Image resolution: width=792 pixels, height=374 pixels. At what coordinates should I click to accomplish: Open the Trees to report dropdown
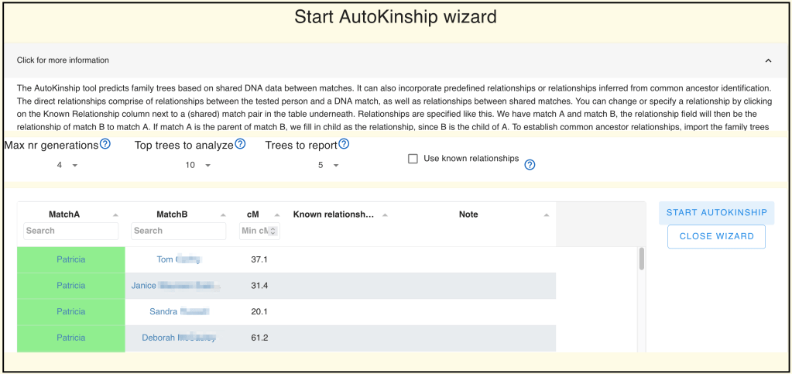coord(328,165)
